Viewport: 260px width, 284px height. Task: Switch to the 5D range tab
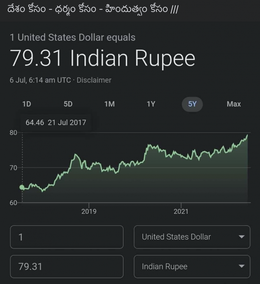pos(68,104)
